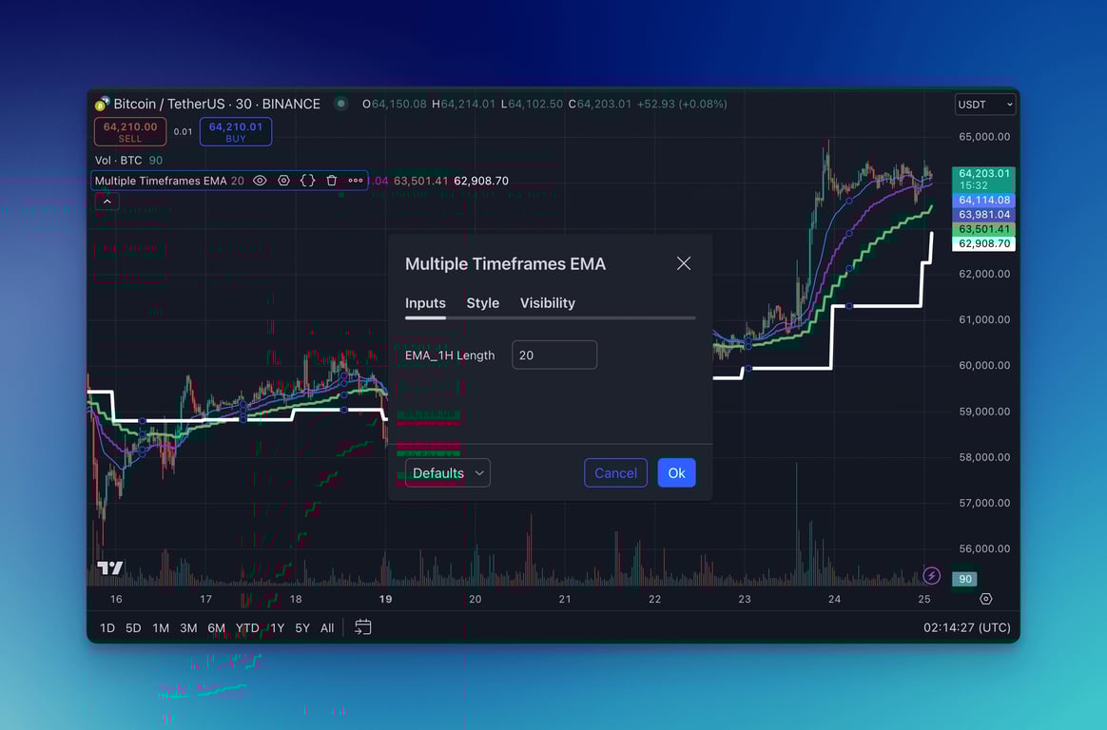Click the 64,210.01 BUY button

tap(236, 132)
